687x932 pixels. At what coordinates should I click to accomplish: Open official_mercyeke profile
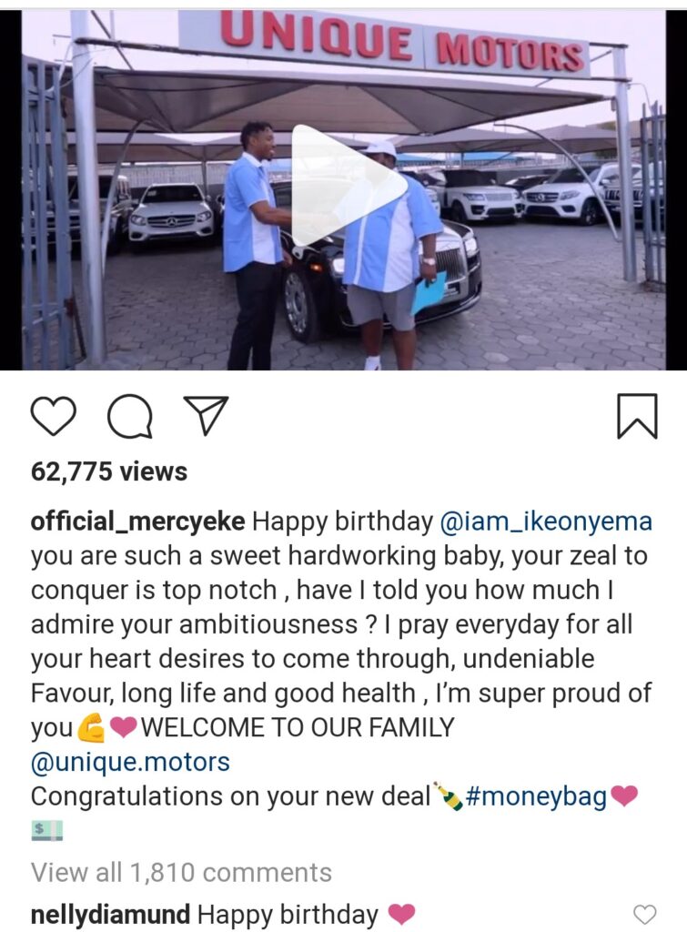[137, 522]
